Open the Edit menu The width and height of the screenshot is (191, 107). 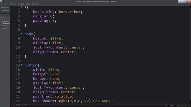pyautogui.click(x=6, y=4)
